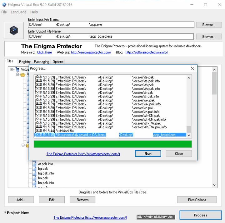Select bg.pak in the files tree
This screenshot has height=223, width=225.
tap(43, 168)
